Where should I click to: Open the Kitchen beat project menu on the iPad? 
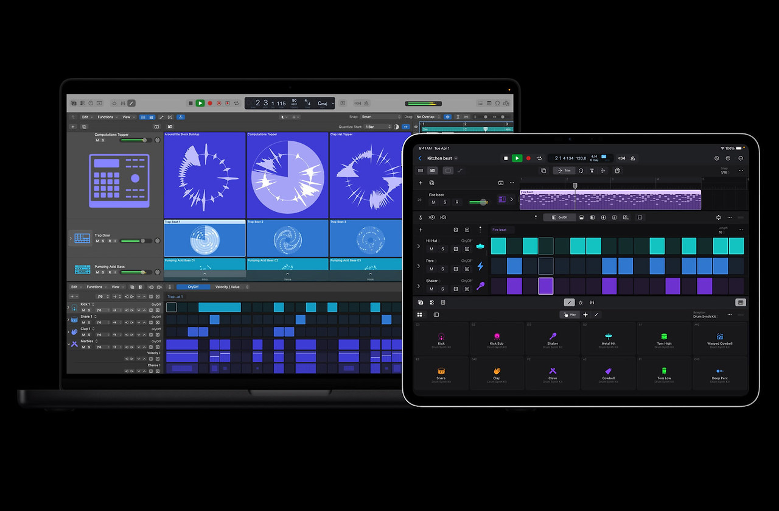coord(442,158)
